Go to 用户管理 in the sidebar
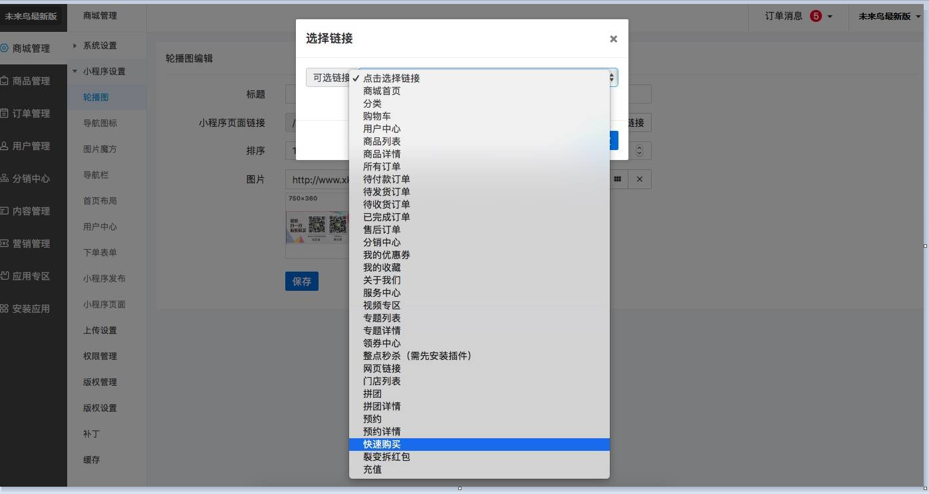The height and width of the screenshot is (494, 929). [x=31, y=146]
